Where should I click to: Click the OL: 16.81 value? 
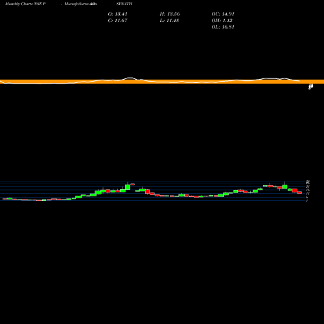(223, 27)
